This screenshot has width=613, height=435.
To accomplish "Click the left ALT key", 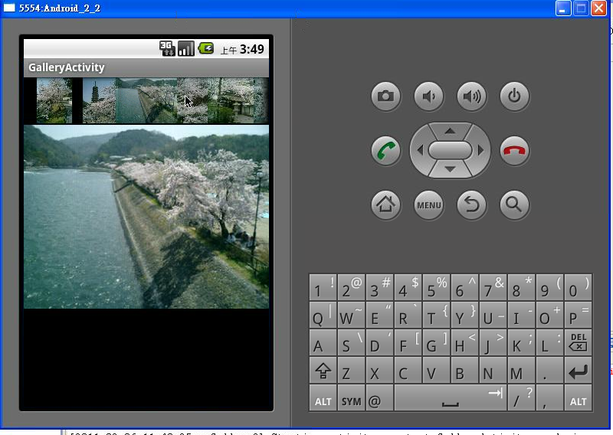I will click(323, 398).
